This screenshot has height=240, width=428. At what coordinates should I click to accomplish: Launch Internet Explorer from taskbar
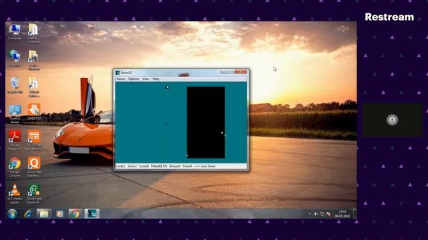[28, 214]
